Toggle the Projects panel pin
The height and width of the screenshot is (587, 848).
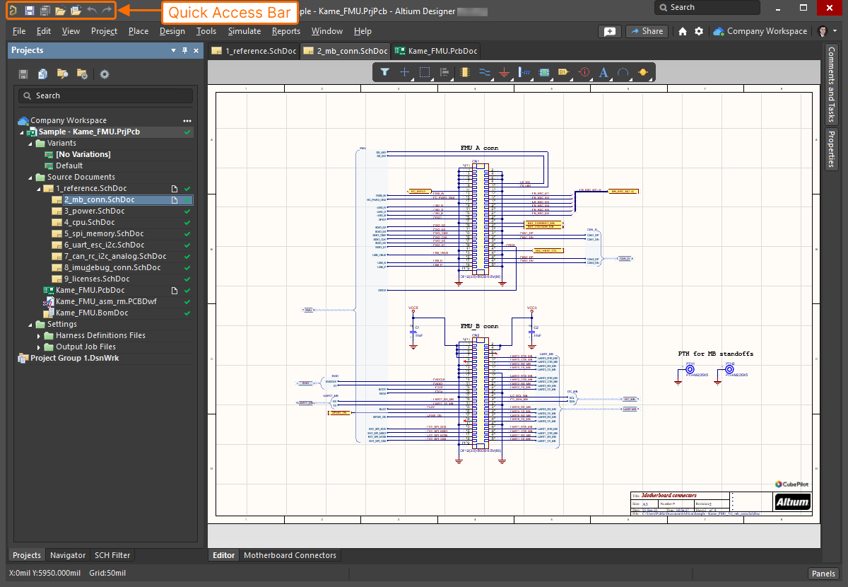coord(185,51)
